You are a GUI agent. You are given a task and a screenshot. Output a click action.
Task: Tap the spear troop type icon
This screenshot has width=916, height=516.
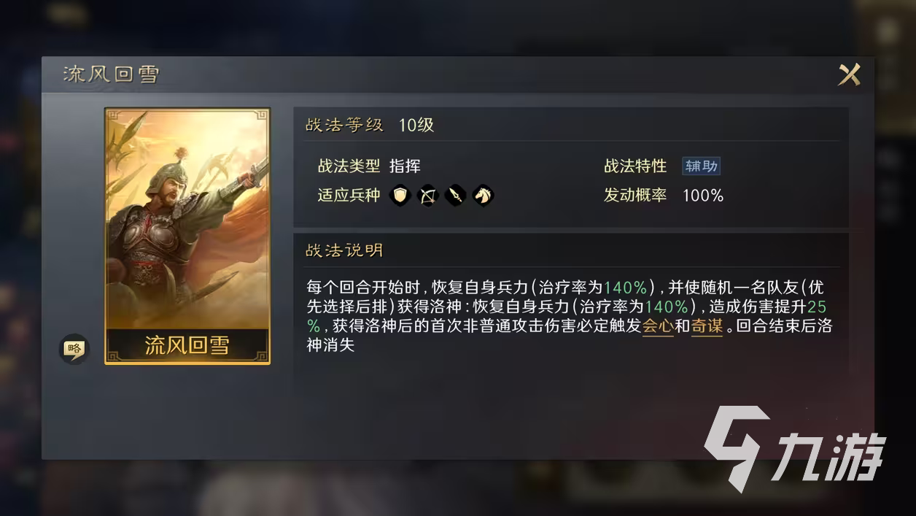[455, 195]
